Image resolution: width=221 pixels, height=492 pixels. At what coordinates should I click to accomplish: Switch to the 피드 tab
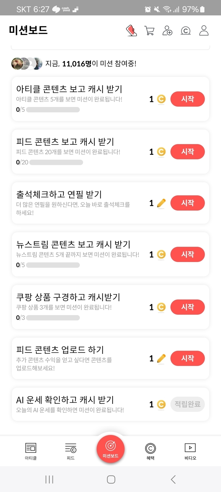(71, 451)
